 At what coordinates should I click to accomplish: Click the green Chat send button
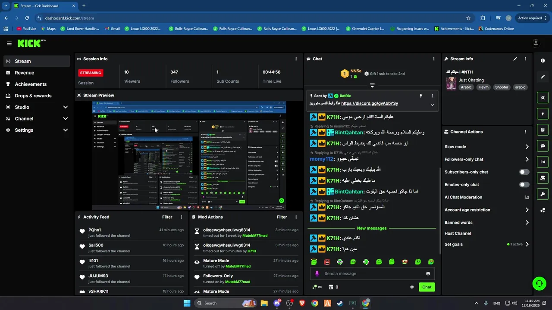coord(427,287)
